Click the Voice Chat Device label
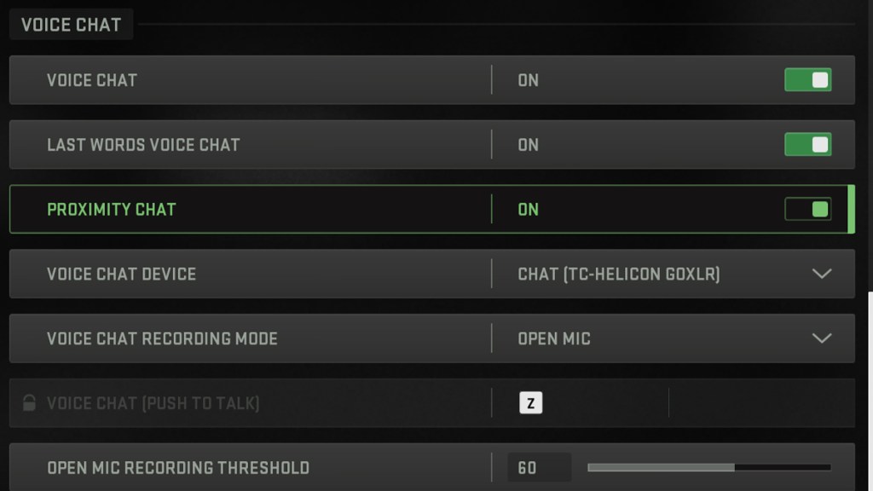The width and height of the screenshot is (873, 491). tap(121, 274)
